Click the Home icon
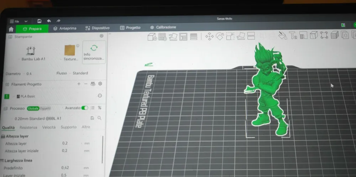Viewport: 356px width, 177px height. [x=11, y=29]
